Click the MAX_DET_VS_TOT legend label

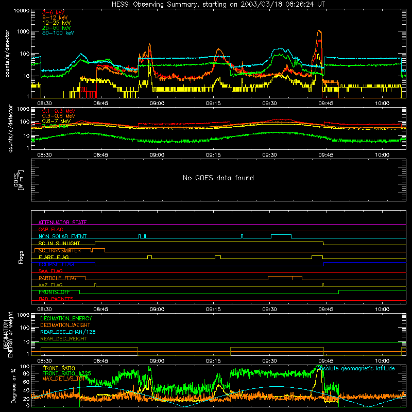[x=64, y=379]
